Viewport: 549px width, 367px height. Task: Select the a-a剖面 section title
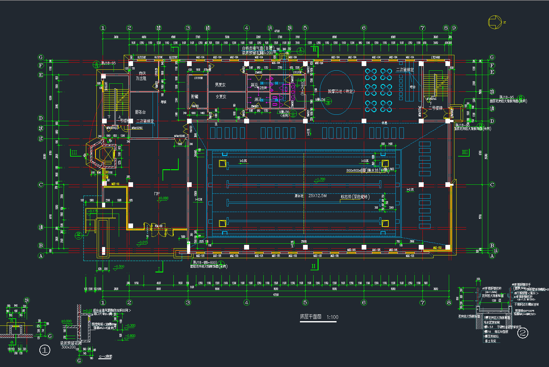tap(105, 356)
